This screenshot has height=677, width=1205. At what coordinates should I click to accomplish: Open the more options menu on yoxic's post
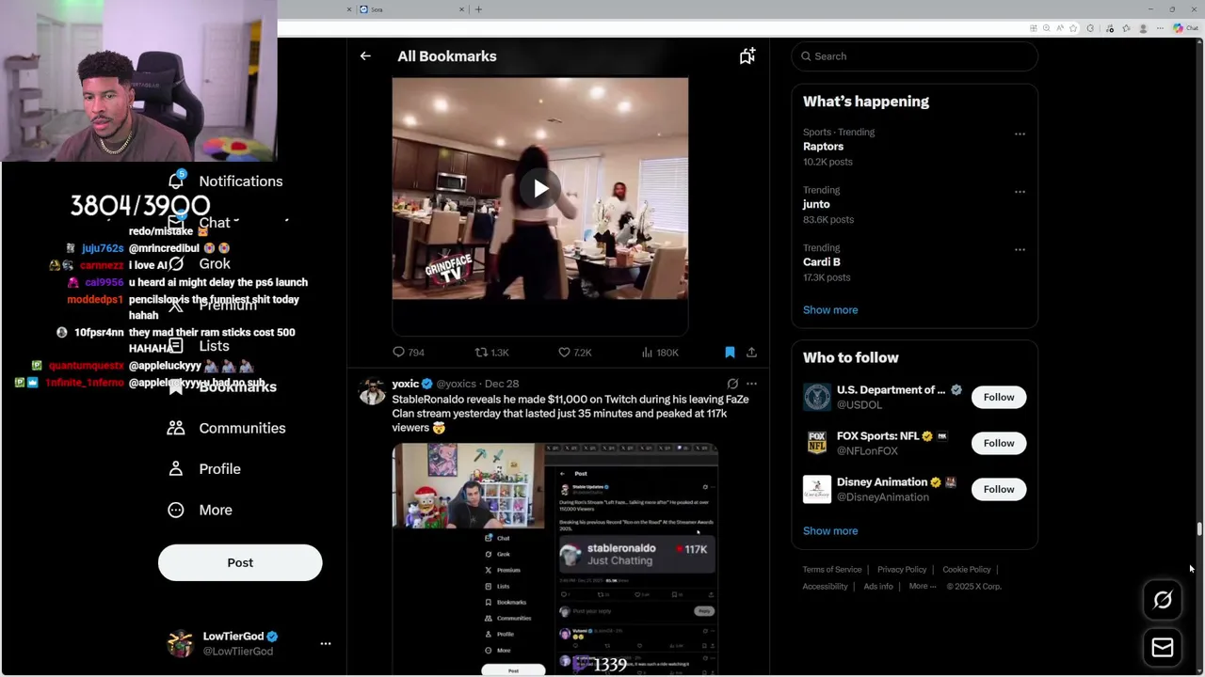point(751,384)
